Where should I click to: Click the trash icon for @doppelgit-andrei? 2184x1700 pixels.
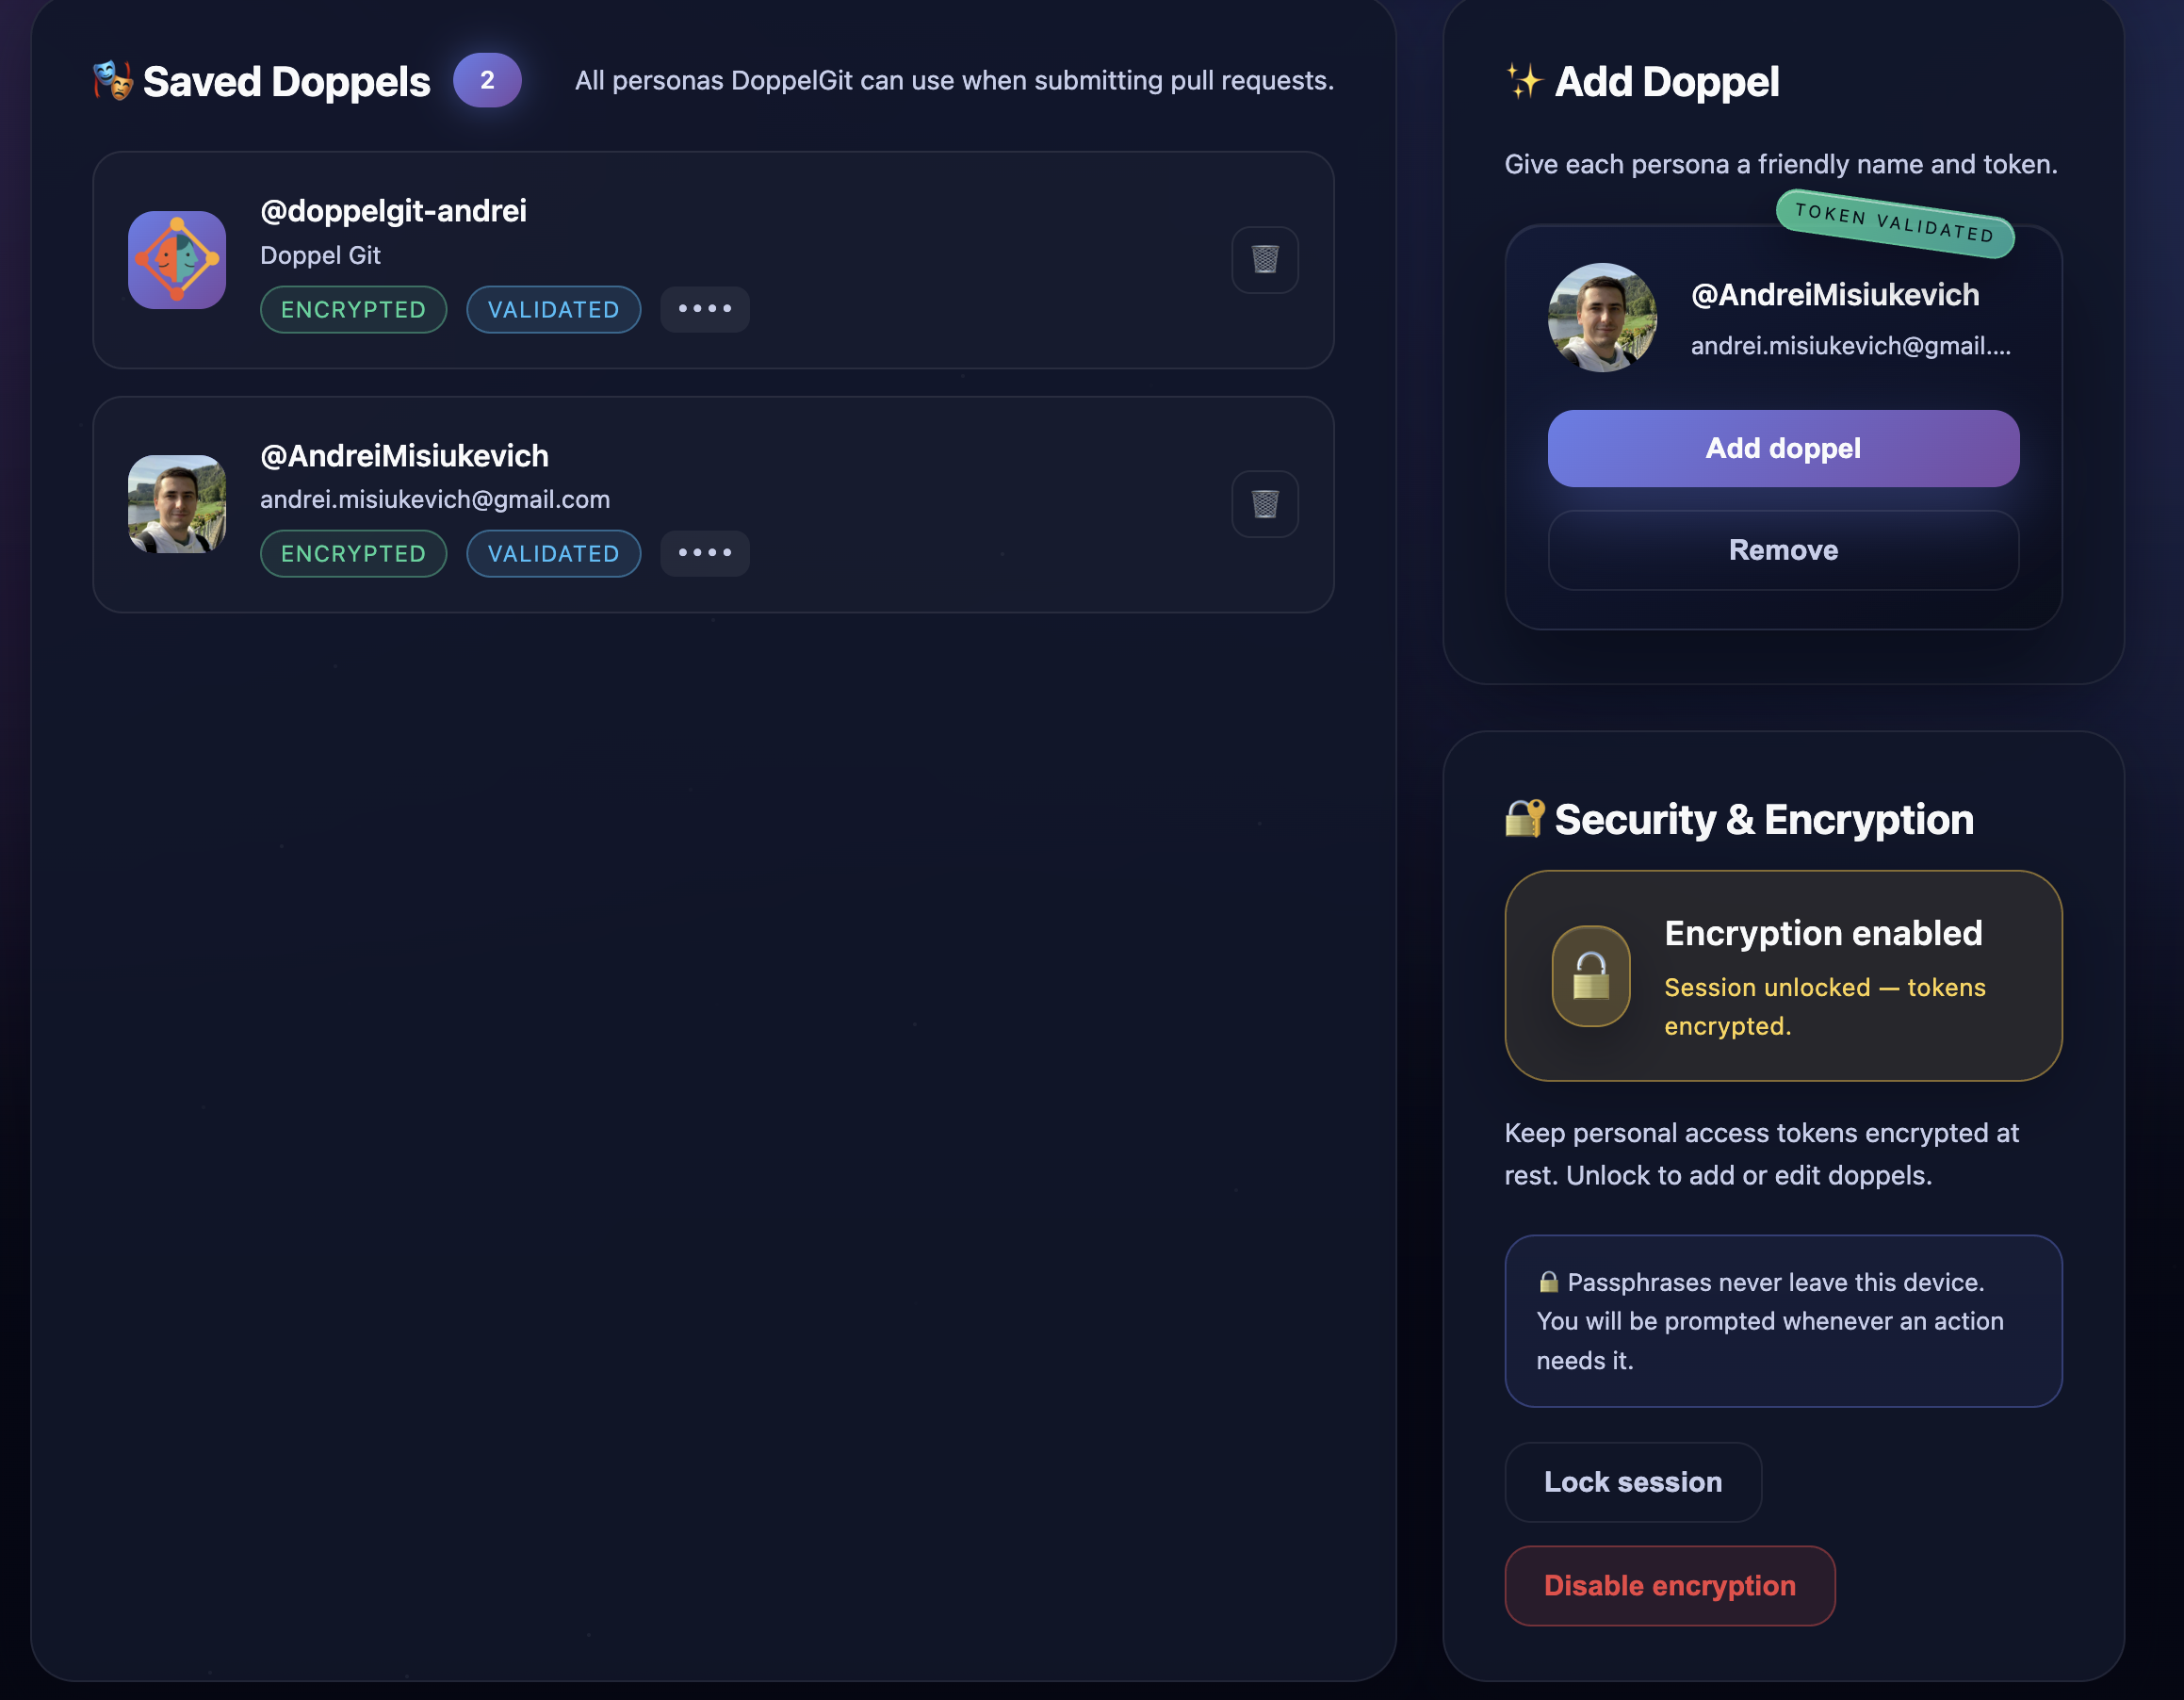[1264, 260]
